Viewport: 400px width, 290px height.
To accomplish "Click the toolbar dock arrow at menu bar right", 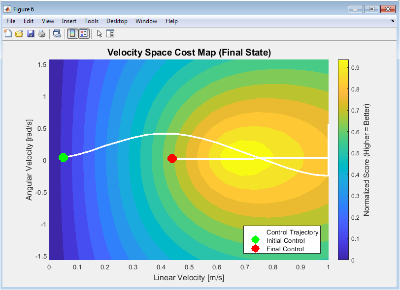I will 392,21.
